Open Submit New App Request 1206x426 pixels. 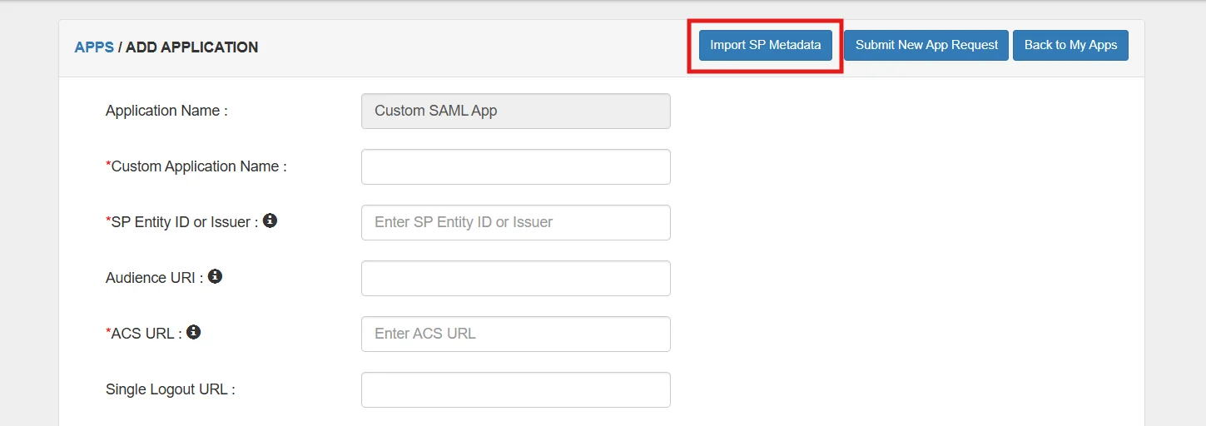click(x=926, y=45)
